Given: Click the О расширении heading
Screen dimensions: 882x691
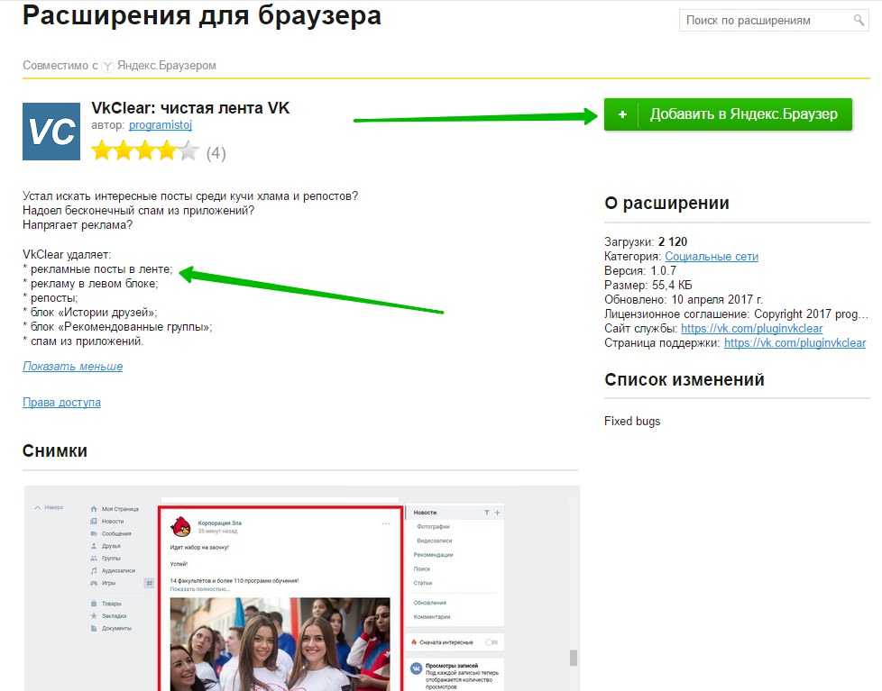Looking at the screenshot, I should point(666,203).
